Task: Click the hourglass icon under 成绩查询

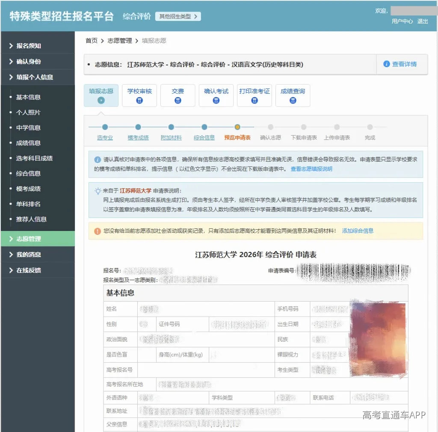Action: coord(293,100)
